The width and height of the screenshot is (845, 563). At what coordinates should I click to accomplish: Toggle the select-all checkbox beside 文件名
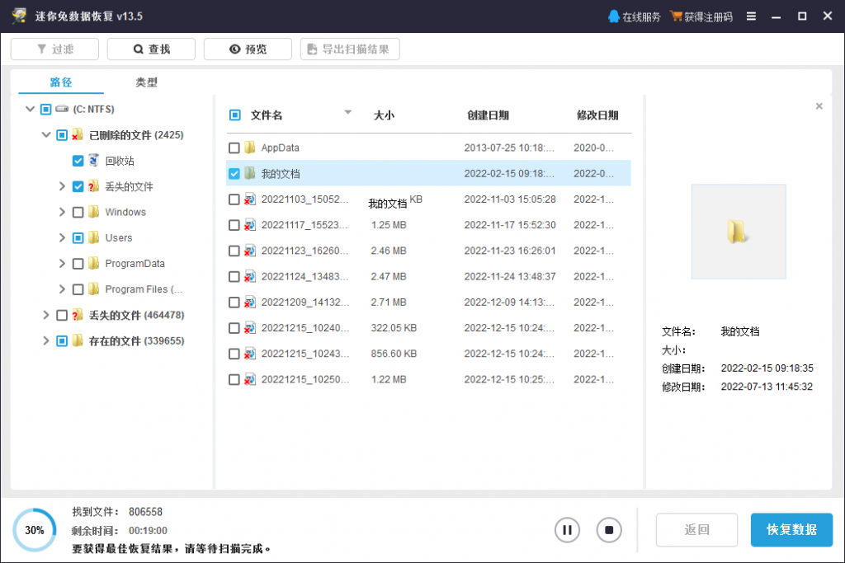coord(235,115)
